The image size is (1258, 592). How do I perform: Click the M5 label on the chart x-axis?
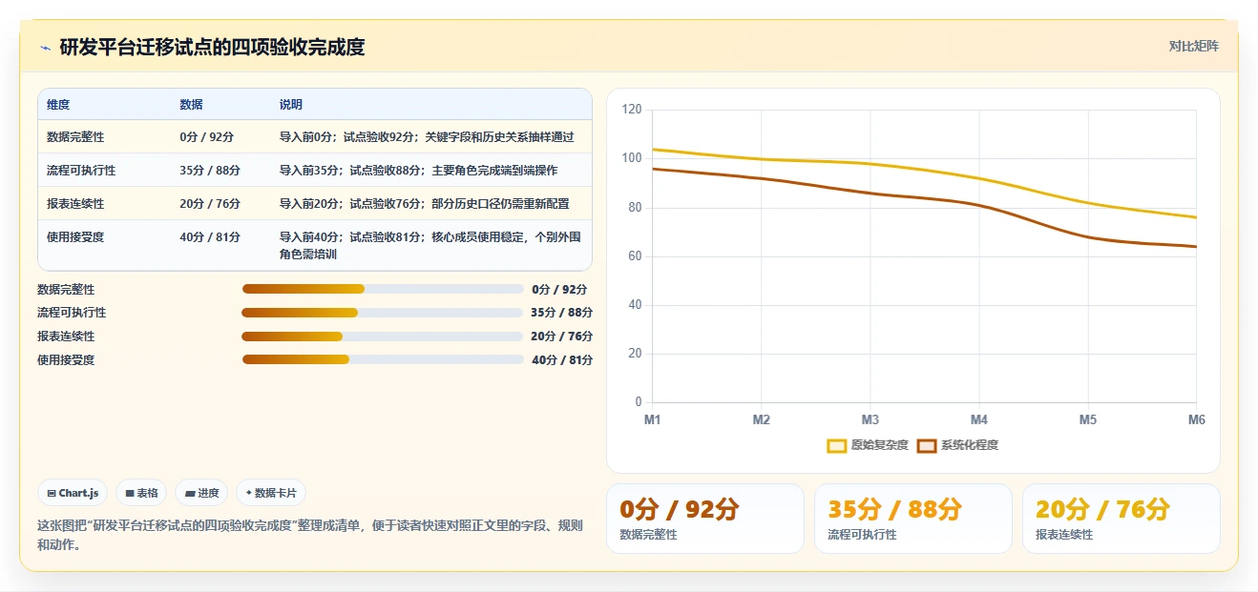tap(1088, 419)
